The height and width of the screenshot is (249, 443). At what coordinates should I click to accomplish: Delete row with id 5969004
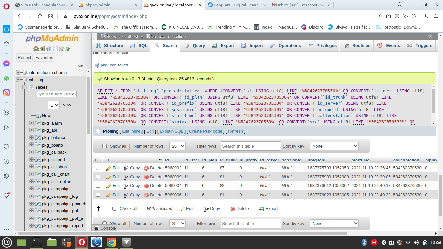[153, 186]
